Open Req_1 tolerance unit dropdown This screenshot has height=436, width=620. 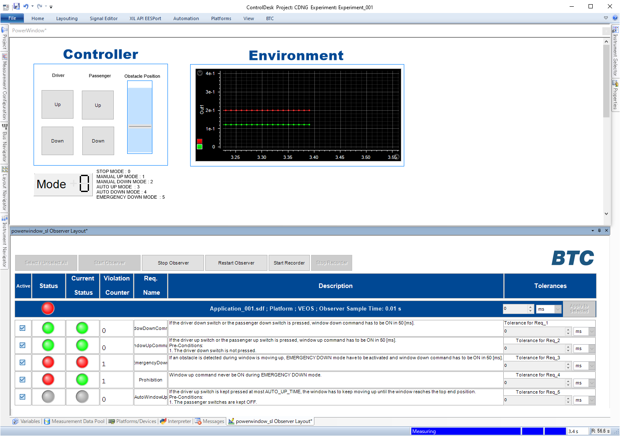(592, 332)
